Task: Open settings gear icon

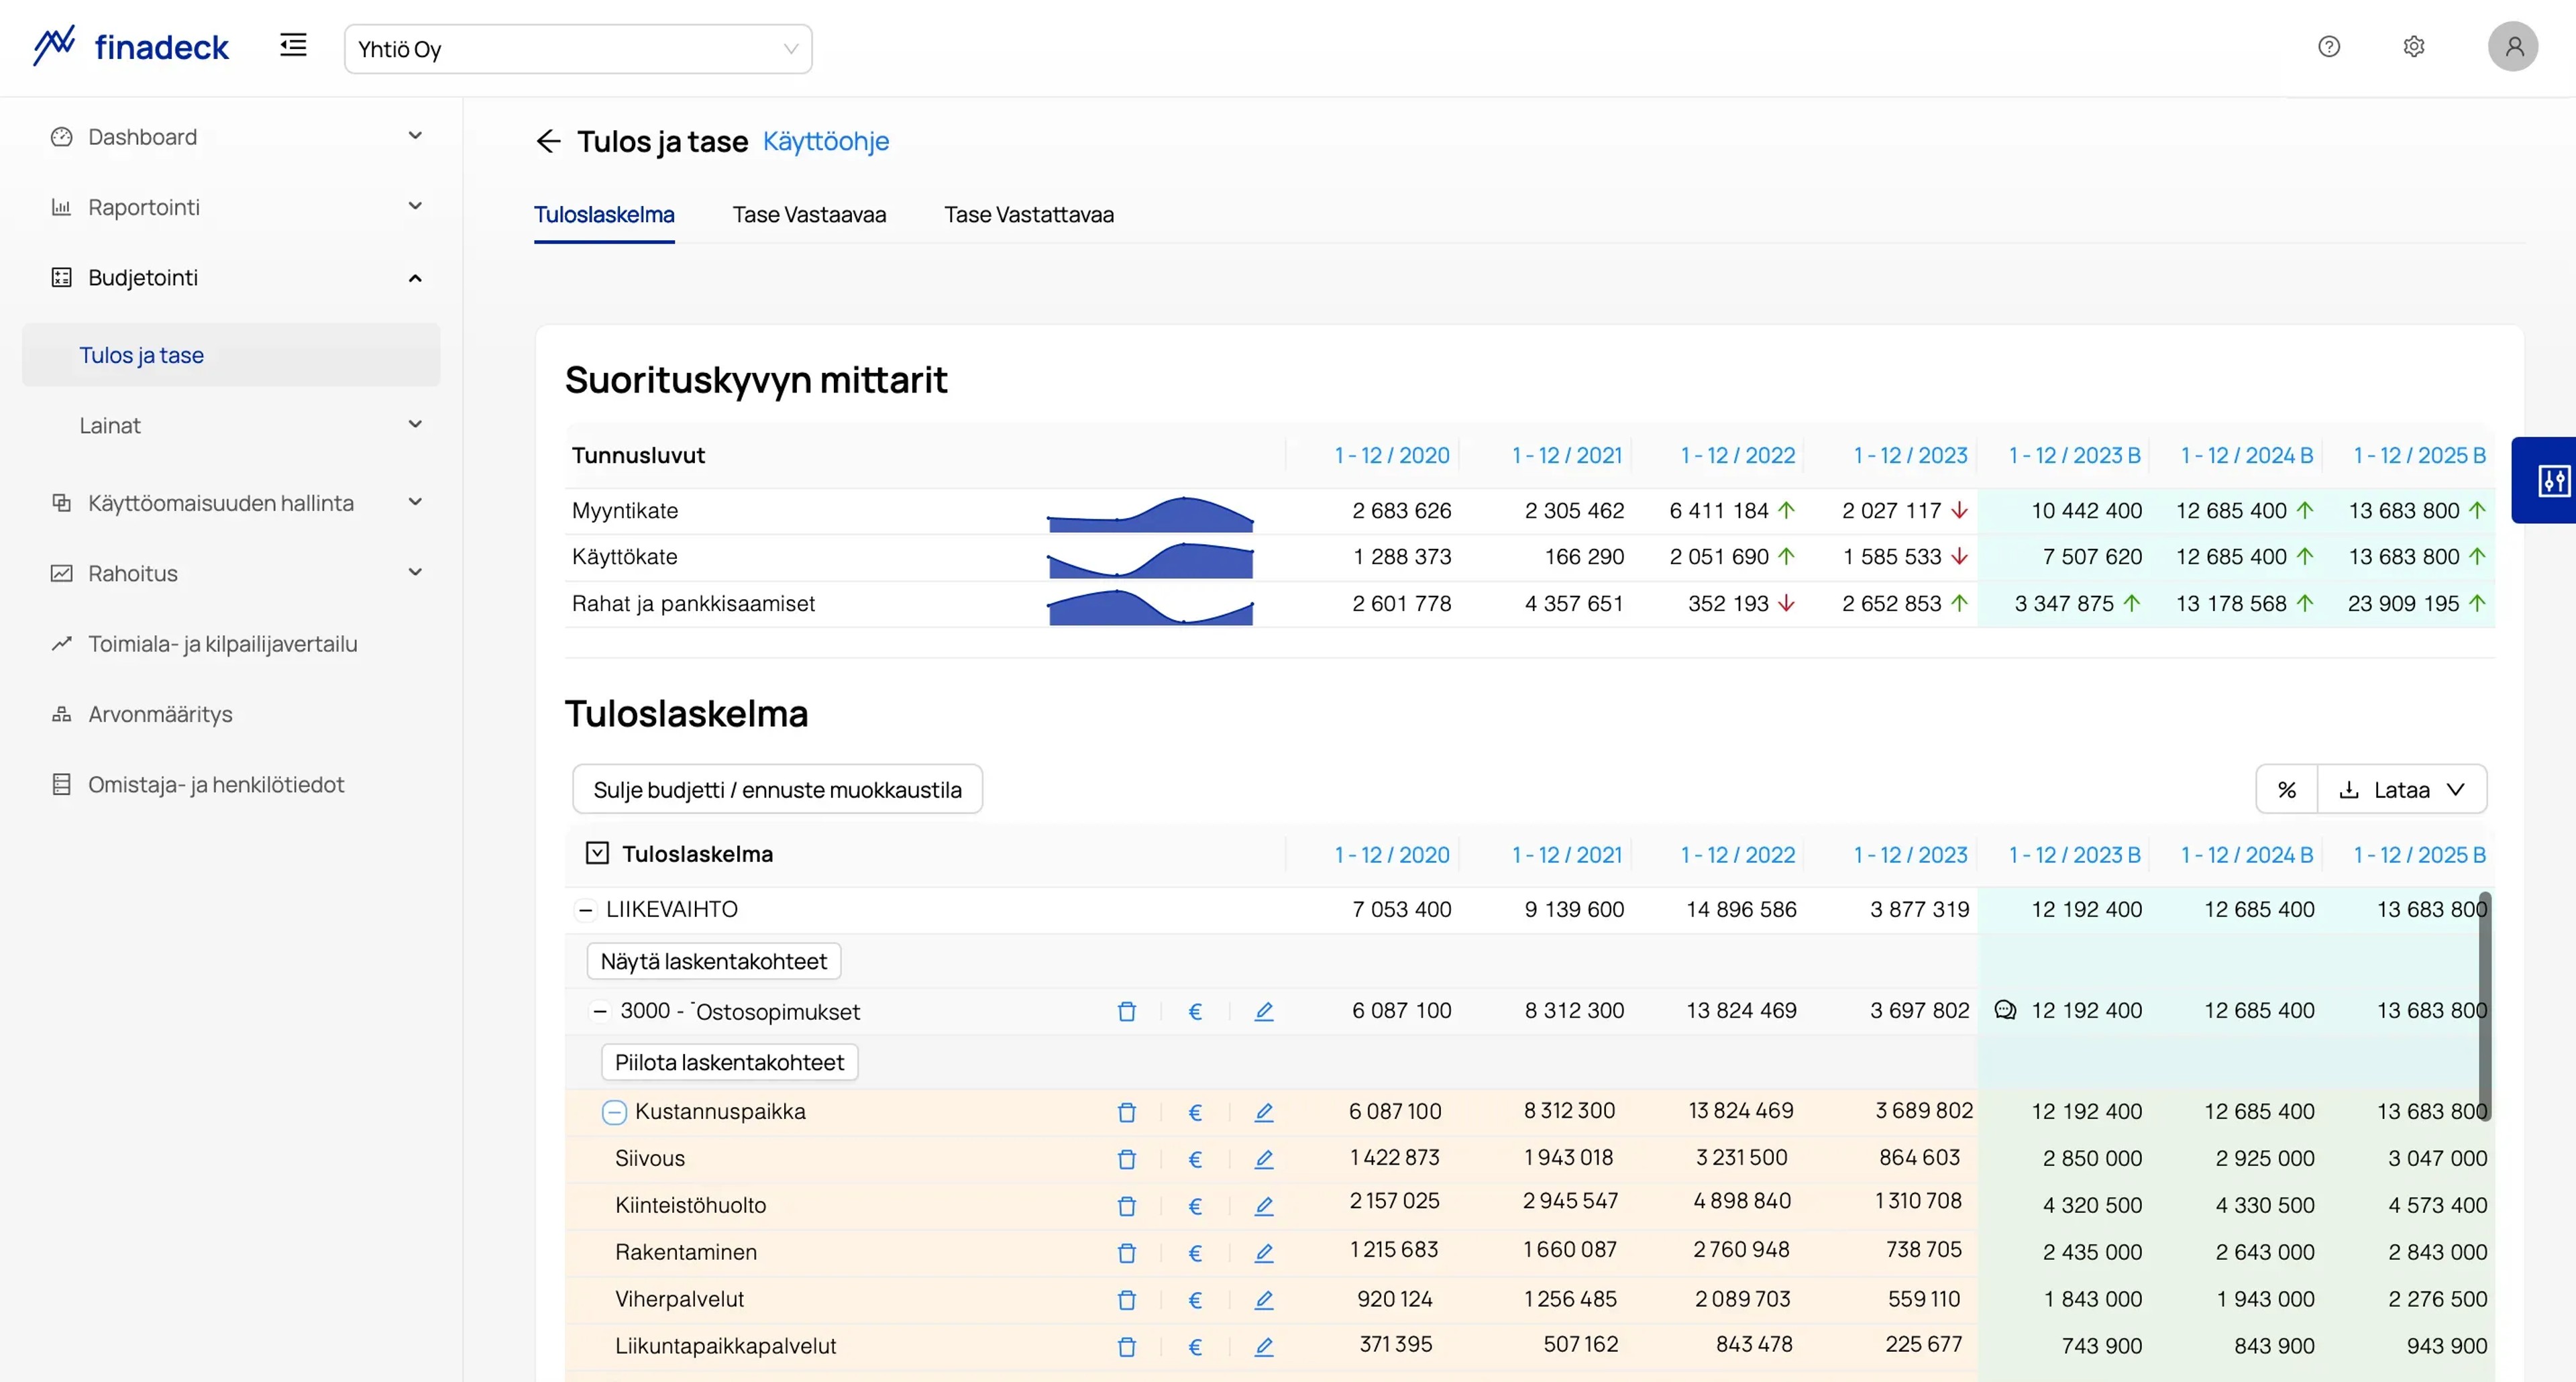Action: [x=2414, y=47]
